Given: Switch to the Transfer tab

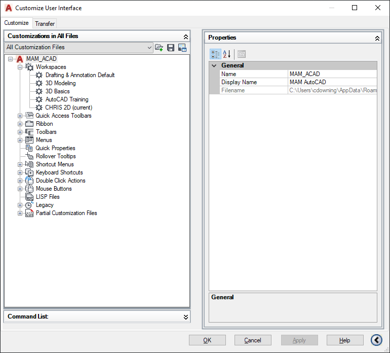Looking at the screenshot, I should pos(45,24).
